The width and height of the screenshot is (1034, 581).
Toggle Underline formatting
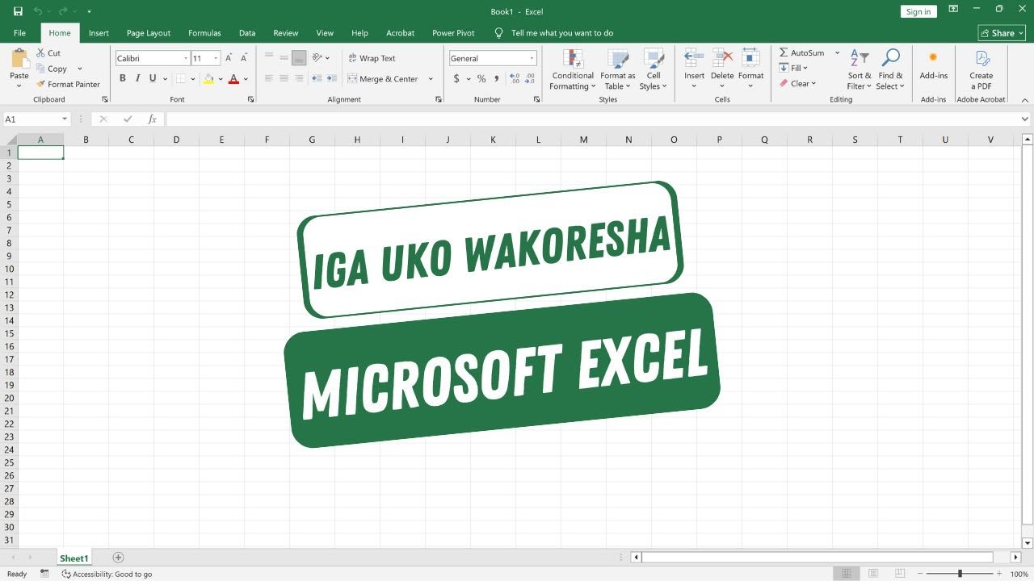[x=153, y=79]
